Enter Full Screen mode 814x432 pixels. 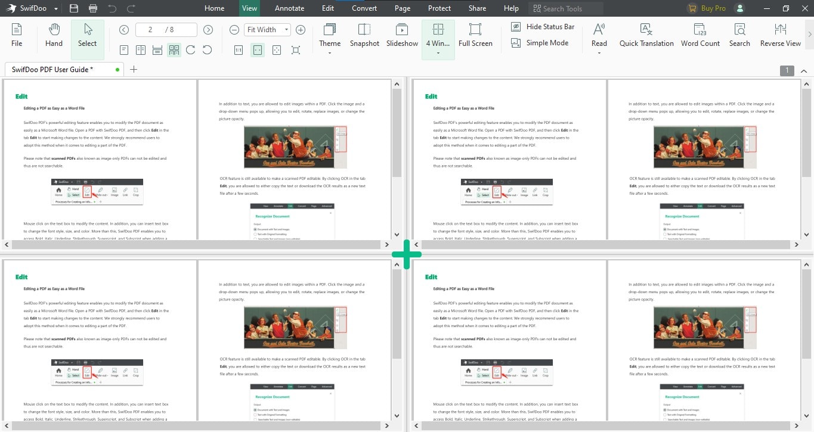click(475, 34)
